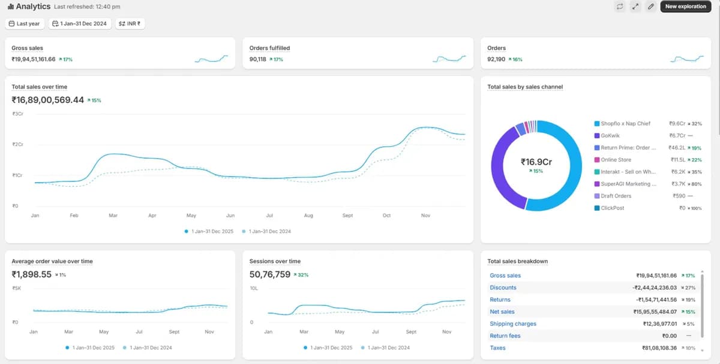
Task: Click the Analytics bar-chart icon
Action: coord(11,7)
